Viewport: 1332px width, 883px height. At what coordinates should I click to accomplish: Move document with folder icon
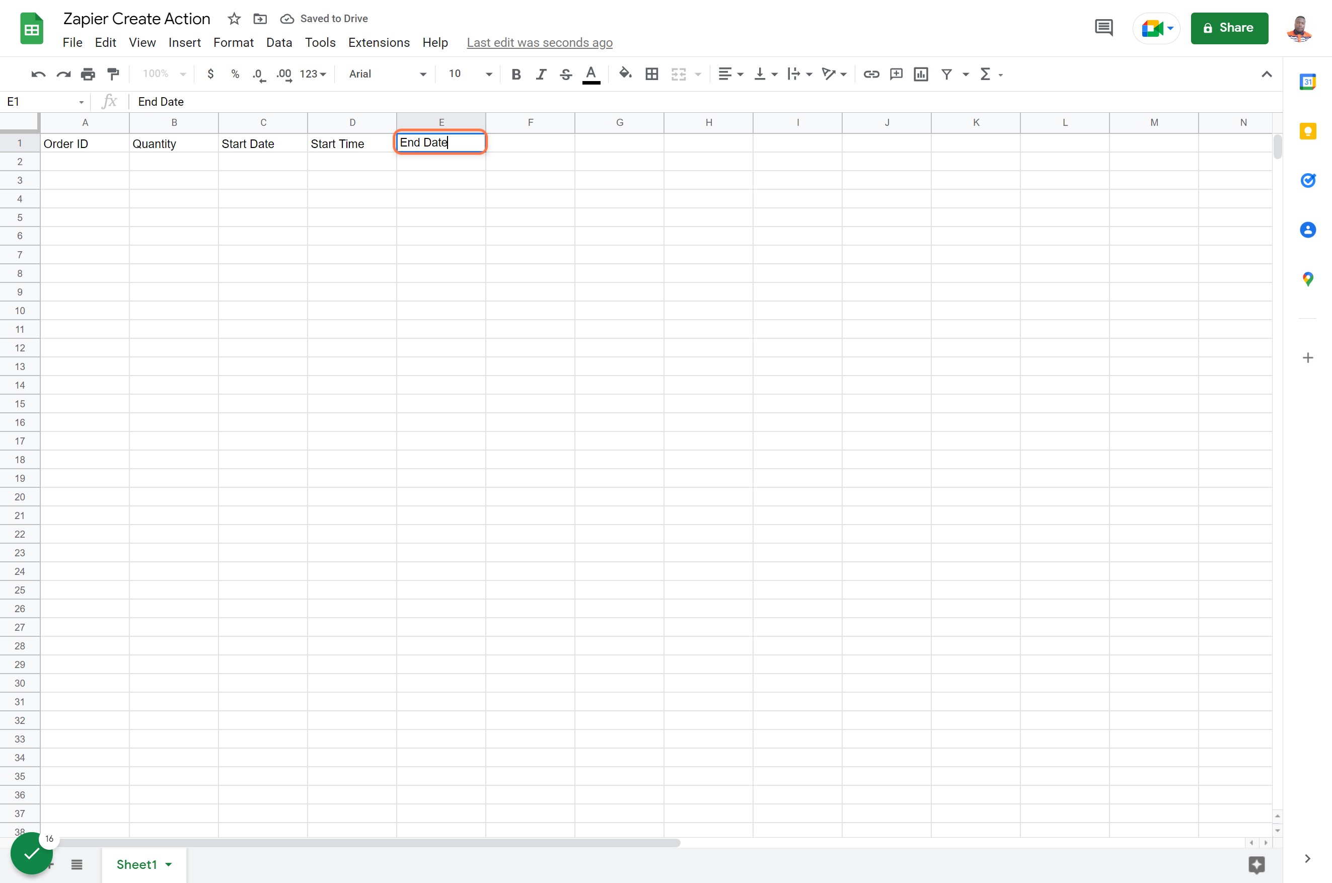[260, 19]
